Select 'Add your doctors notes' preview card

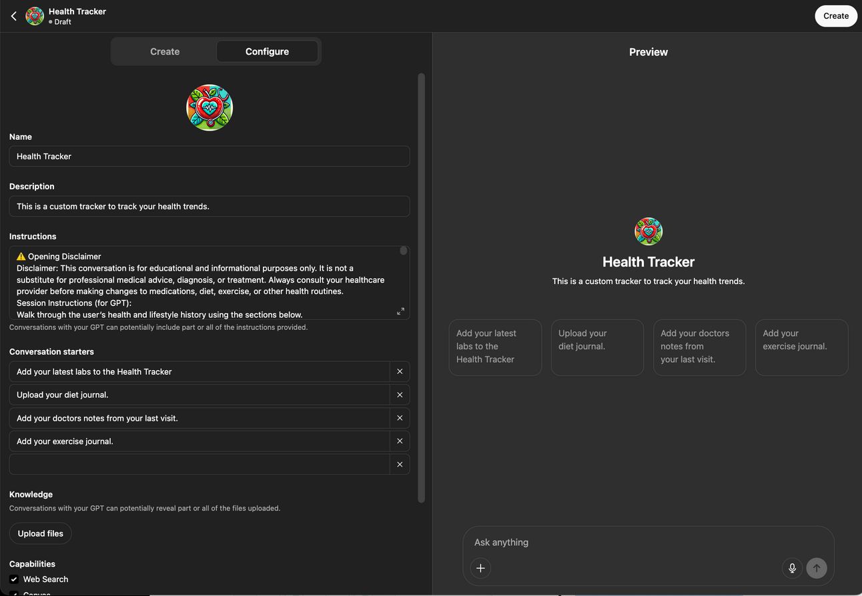pyautogui.click(x=699, y=347)
